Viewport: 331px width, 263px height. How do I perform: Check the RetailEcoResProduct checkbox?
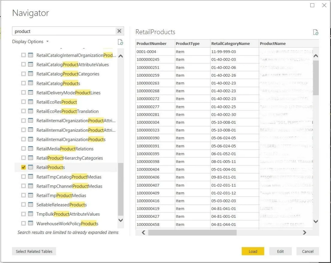pyautogui.click(x=23, y=102)
